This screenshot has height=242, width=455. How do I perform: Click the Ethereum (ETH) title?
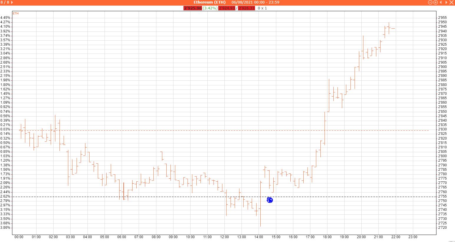(x=209, y=2)
